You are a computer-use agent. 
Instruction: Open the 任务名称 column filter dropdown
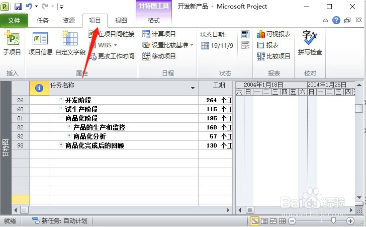[193, 88]
